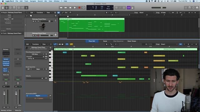This screenshot has height=112, width=200.
Task: Open the Smart Controls icon
Action: click(x=19, y=8)
